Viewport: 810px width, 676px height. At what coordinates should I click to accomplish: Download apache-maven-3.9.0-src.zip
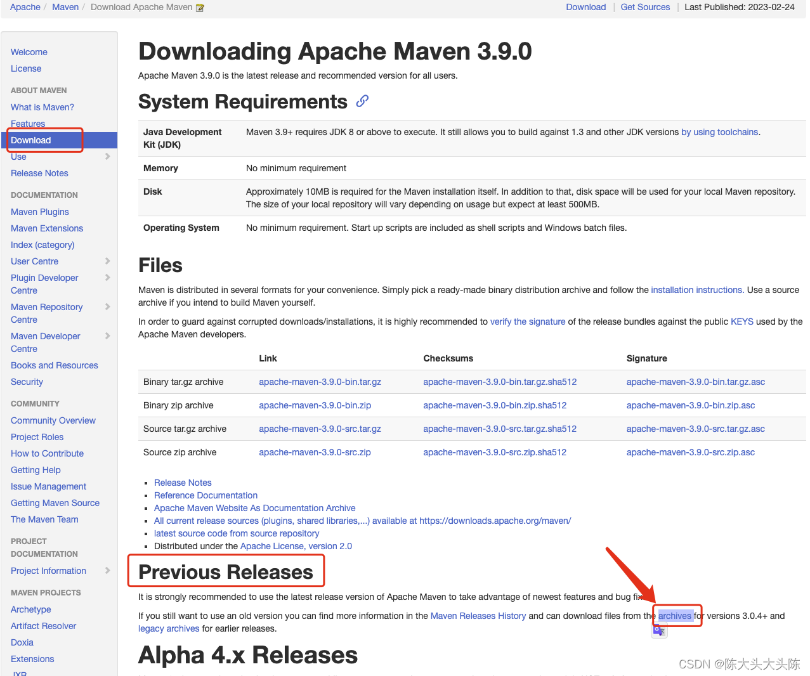pos(315,452)
